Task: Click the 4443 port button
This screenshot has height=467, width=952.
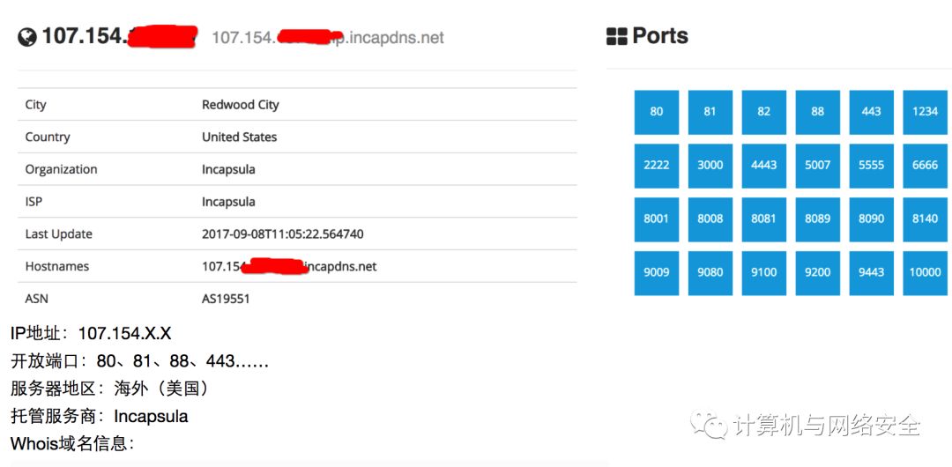Action: (x=763, y=166)
